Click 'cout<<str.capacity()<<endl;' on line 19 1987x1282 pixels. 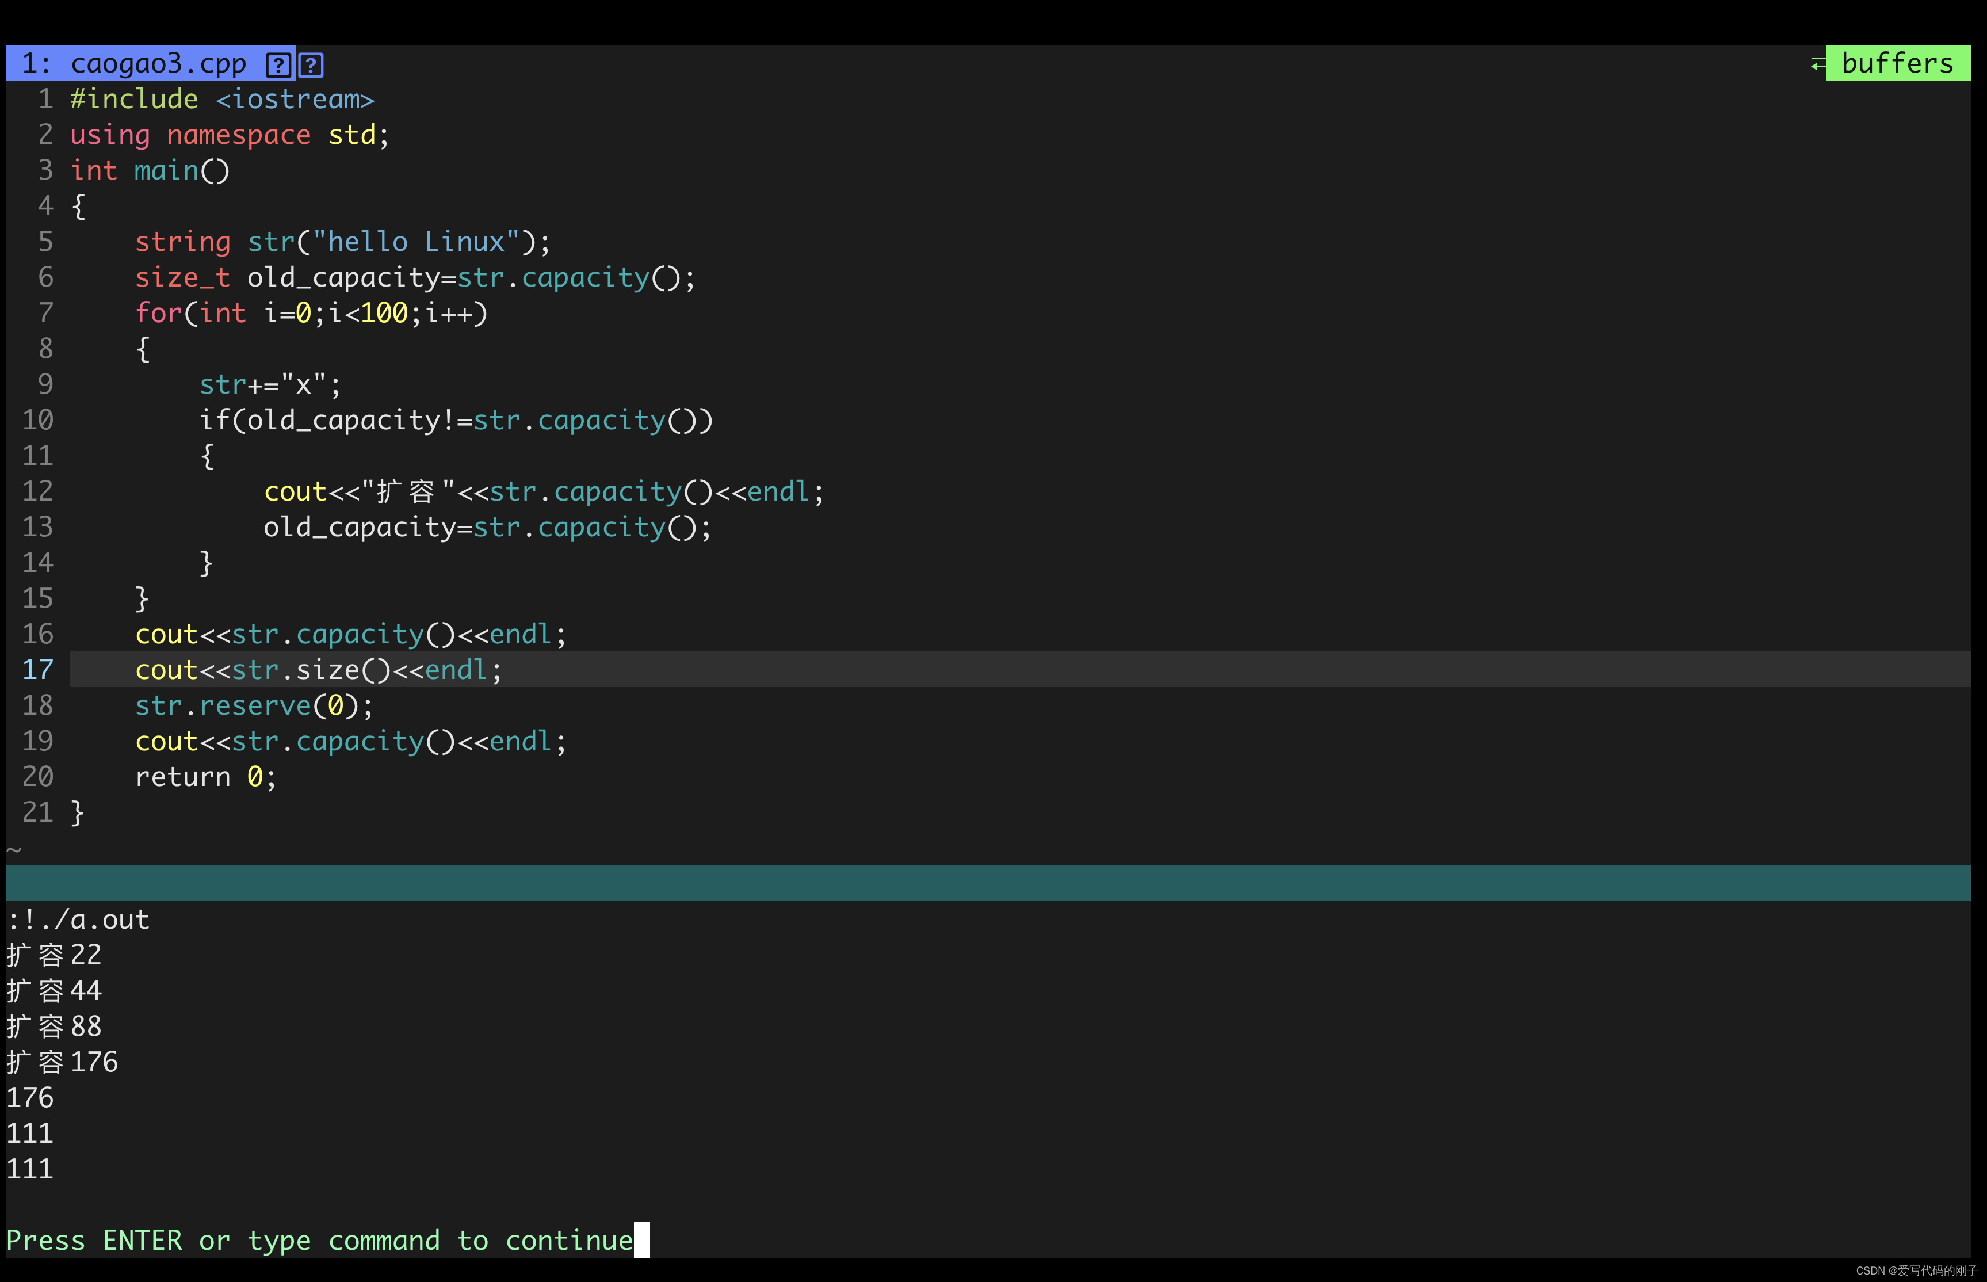[350, 741]
